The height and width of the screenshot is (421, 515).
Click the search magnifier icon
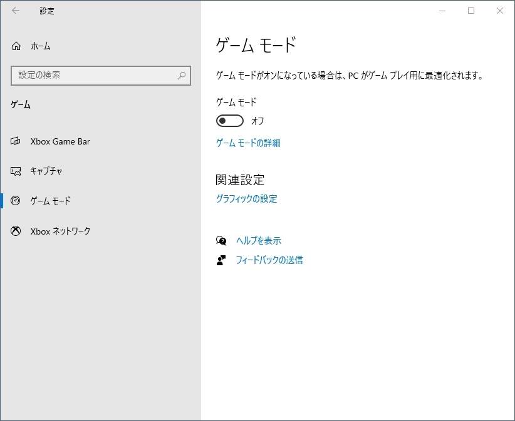pyautogui.click(x=182, y=76)
